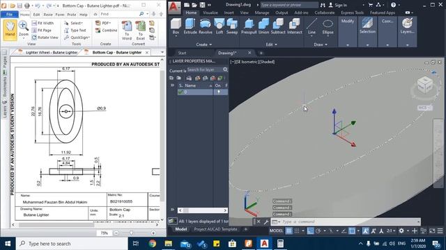
Task: Select the Line draw tool
Action: pos(312,26)
